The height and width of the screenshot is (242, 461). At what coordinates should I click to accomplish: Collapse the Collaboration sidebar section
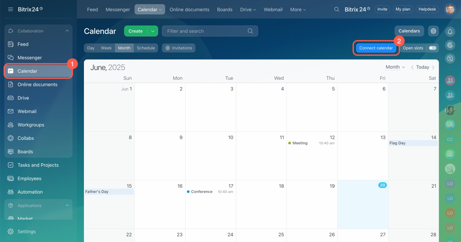pos(67,31)
